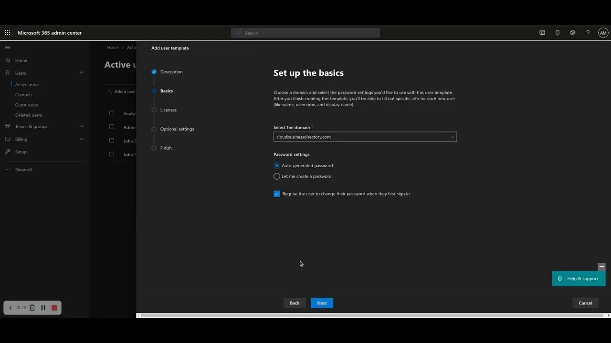
Task: Click Microsoft 365 admin center title
Action: (50, 33)
